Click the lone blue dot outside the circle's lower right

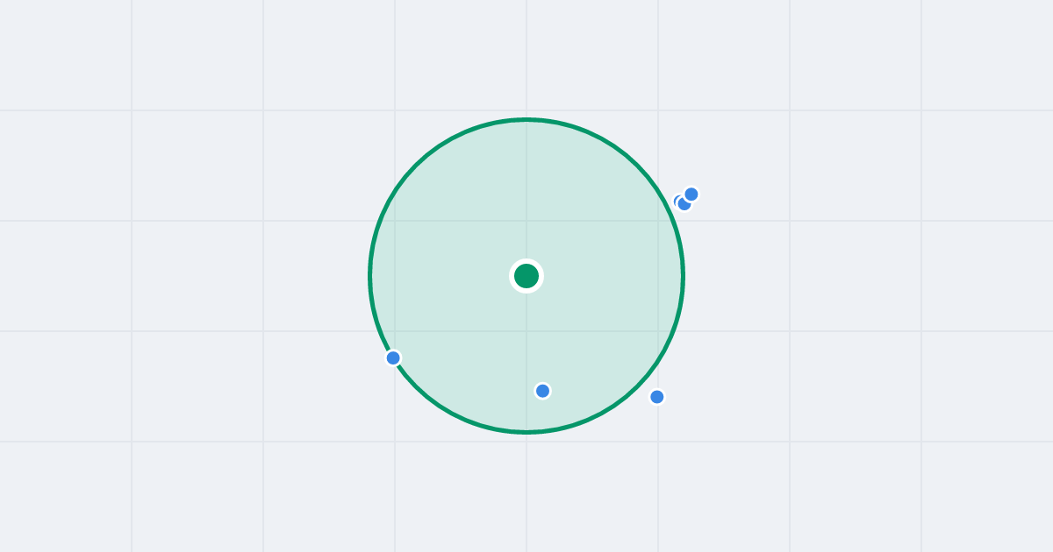click(x=657, y=397)
